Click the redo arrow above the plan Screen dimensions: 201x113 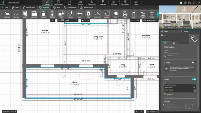[x=88, y=20]
